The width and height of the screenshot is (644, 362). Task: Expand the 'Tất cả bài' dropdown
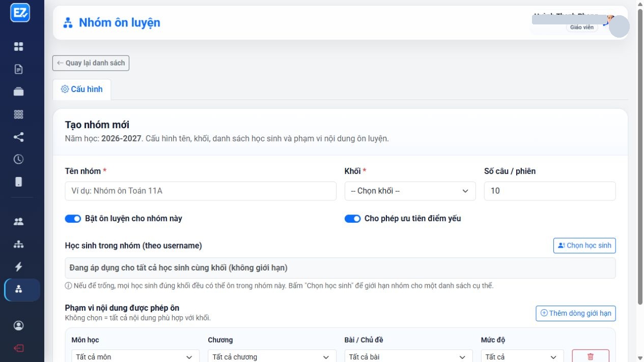point(408,357)
